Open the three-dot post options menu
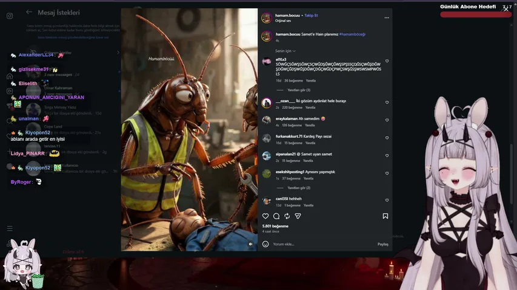 click(x=387, y=18)
